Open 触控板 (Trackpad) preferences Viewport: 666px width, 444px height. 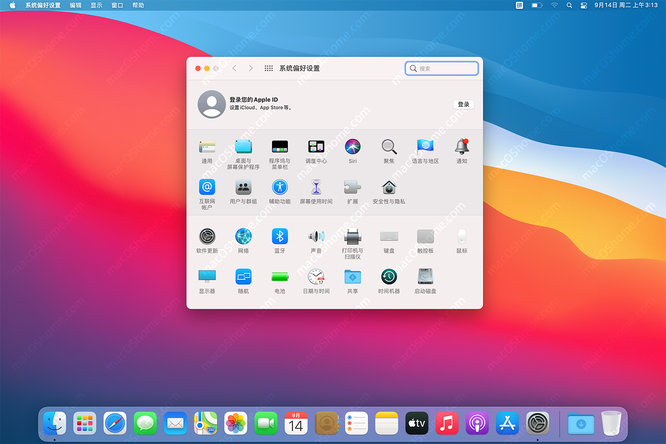pos(425,236)
